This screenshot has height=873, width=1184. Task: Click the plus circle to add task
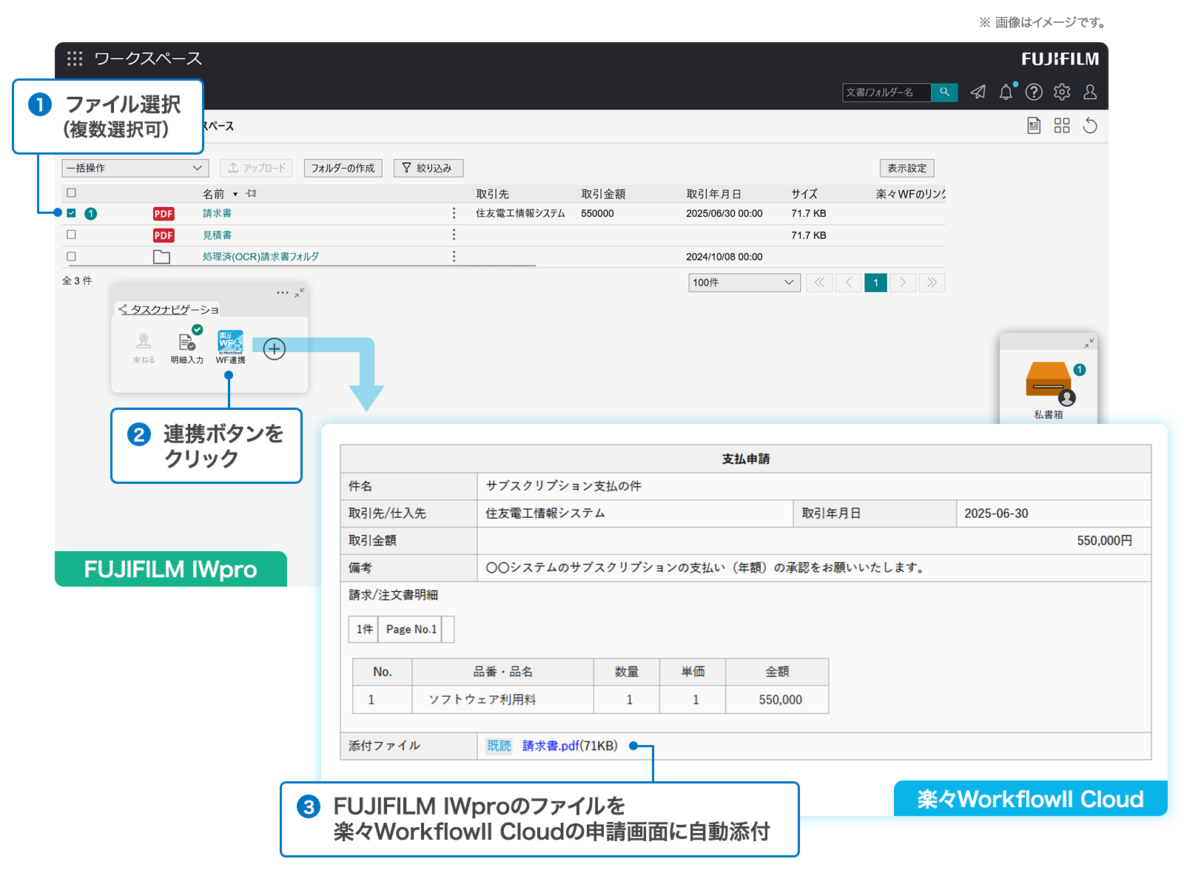275,349
